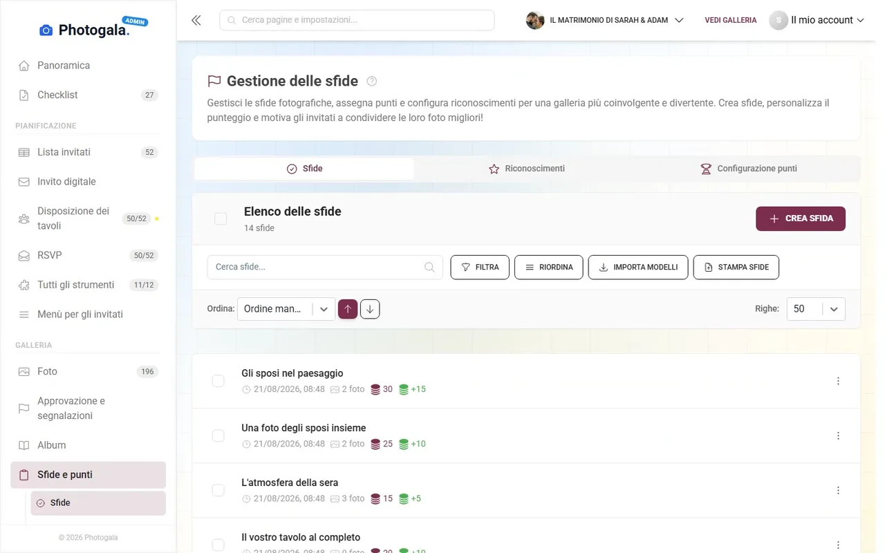Go to Foto gallery section
Image resolution: width=885 pixels, height=553 pixels.
[88, 371]
